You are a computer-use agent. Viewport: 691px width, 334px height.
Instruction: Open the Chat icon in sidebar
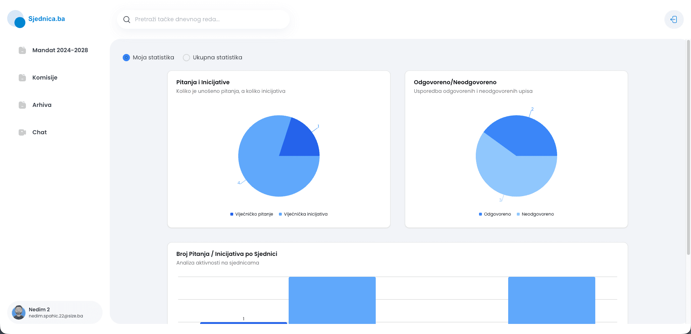click(x=22, y=132)
